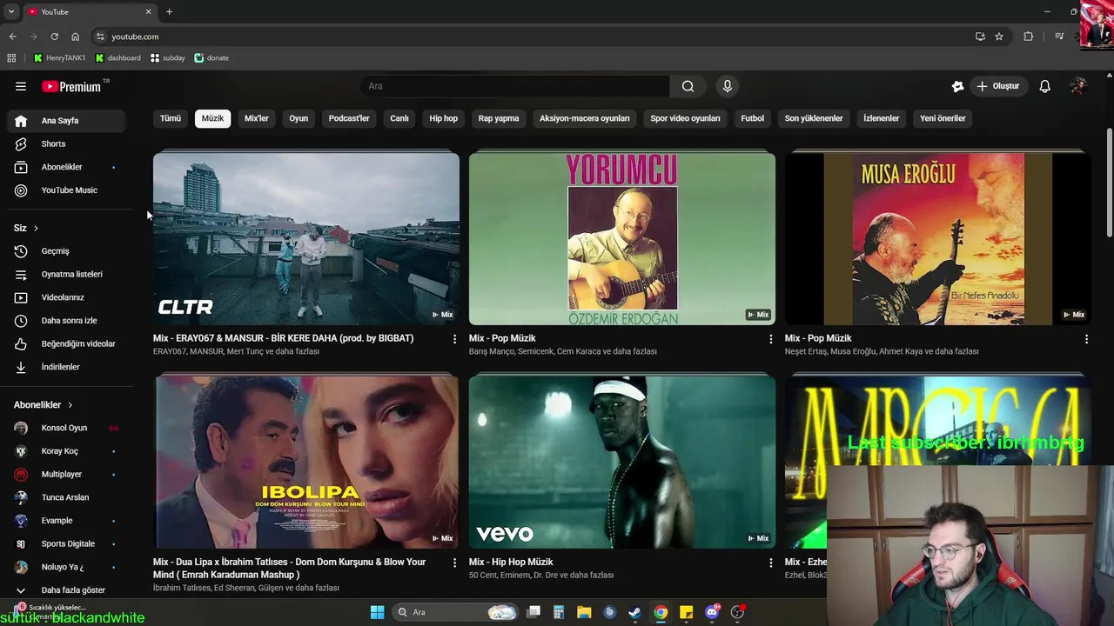Screen dimensions: 1114x626
Task: Open more options for Neşet Ertaş mix
Action: [x=1086, y=339]
